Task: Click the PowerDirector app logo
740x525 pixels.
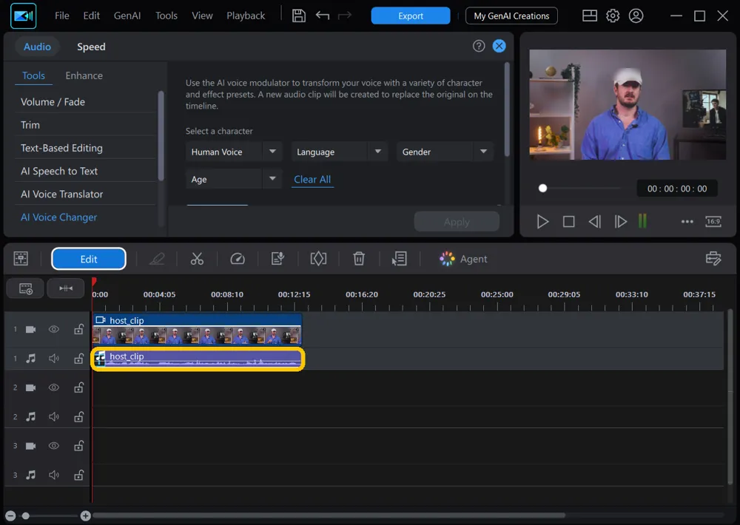Action: pos(23,16)
